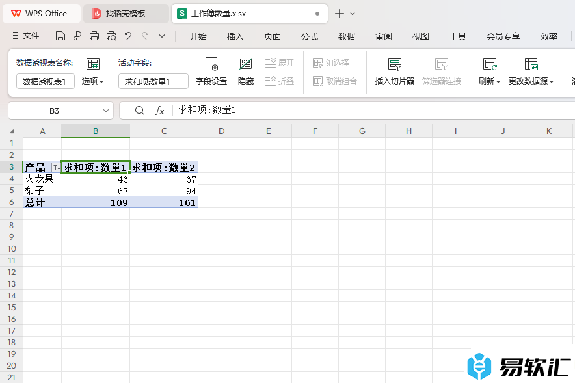The height and width of the screenshot is (383, 575).
Task: Click into formula bar text 求和项:数量1
Action: [x=207, y=110]
